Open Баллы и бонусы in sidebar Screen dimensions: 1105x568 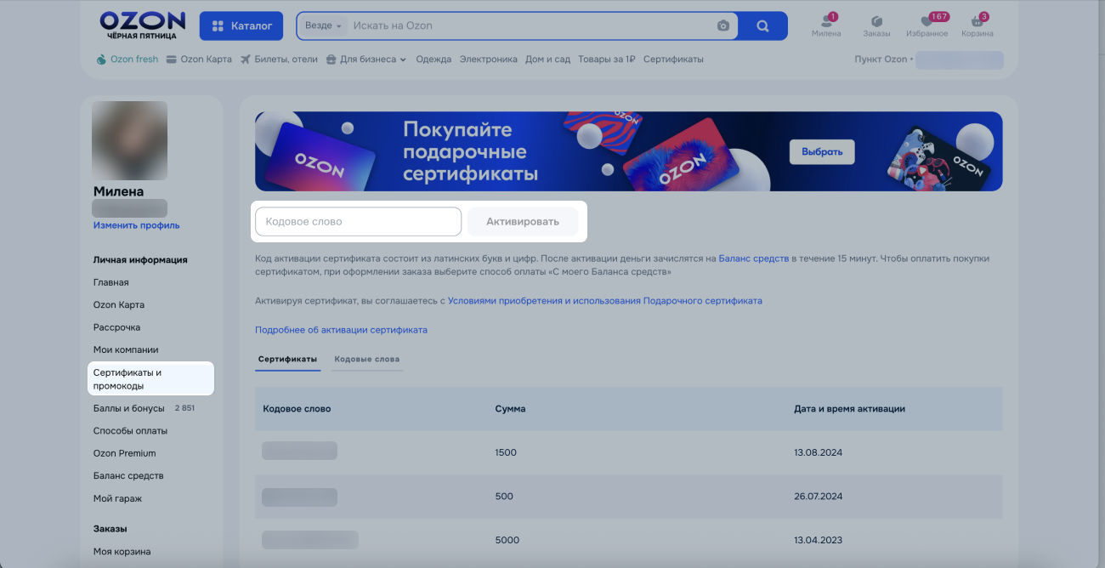tap(128, 408)
